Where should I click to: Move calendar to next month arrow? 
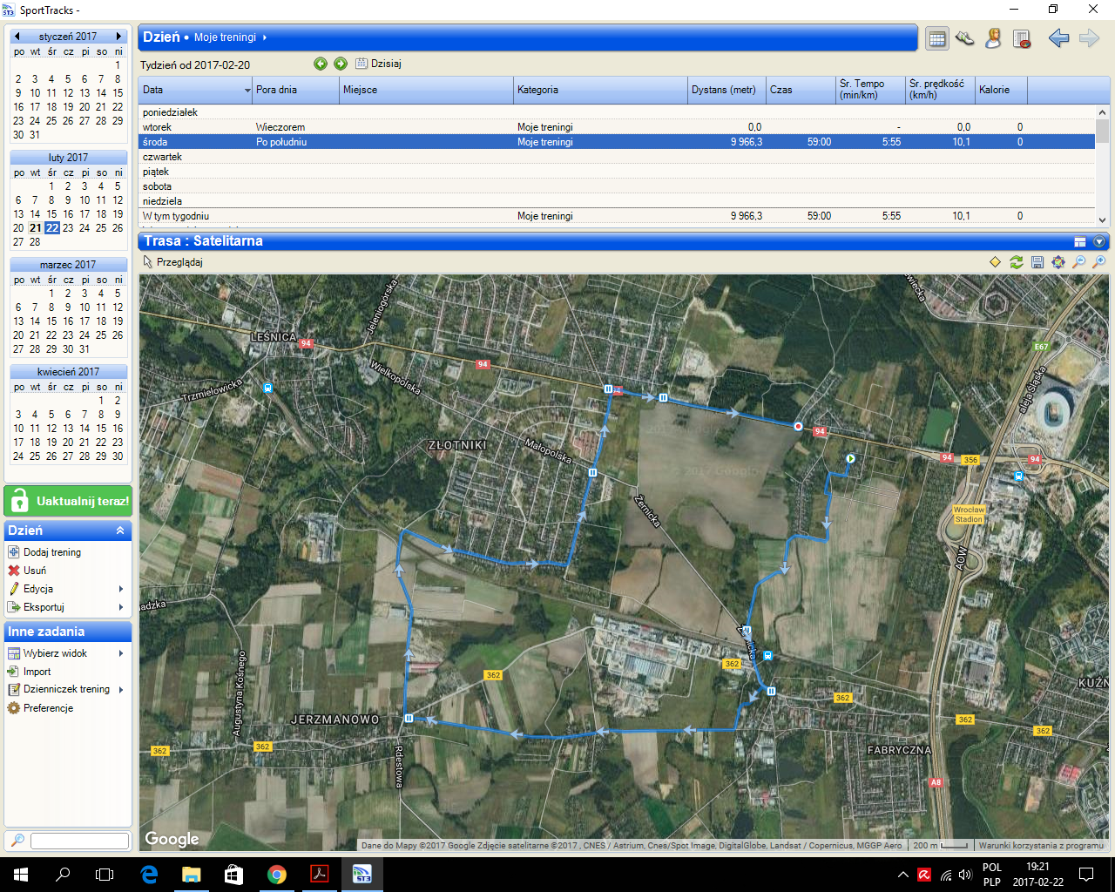click(119, 36)
